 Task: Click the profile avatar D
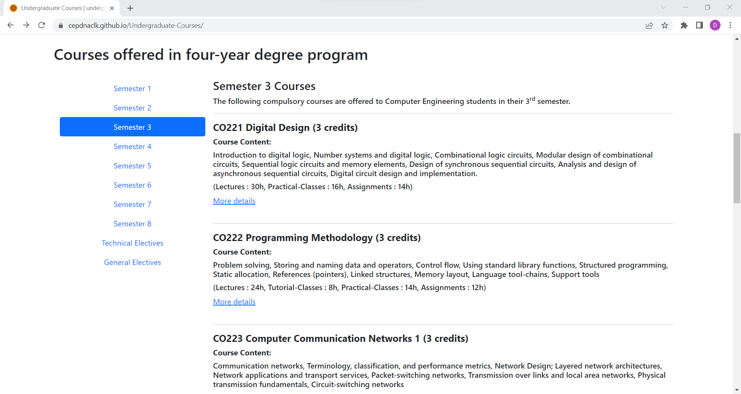point(715,25)
